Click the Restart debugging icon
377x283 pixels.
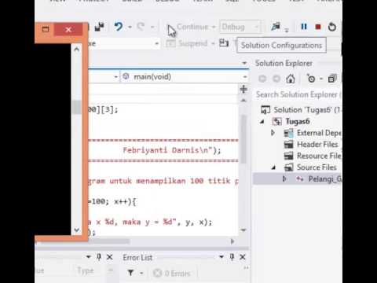click(332, 27)
